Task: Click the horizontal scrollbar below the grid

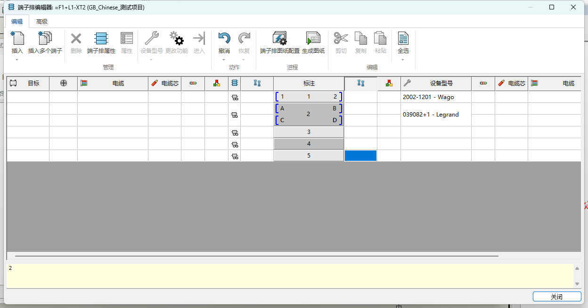Action: click(x=256, y=256)
